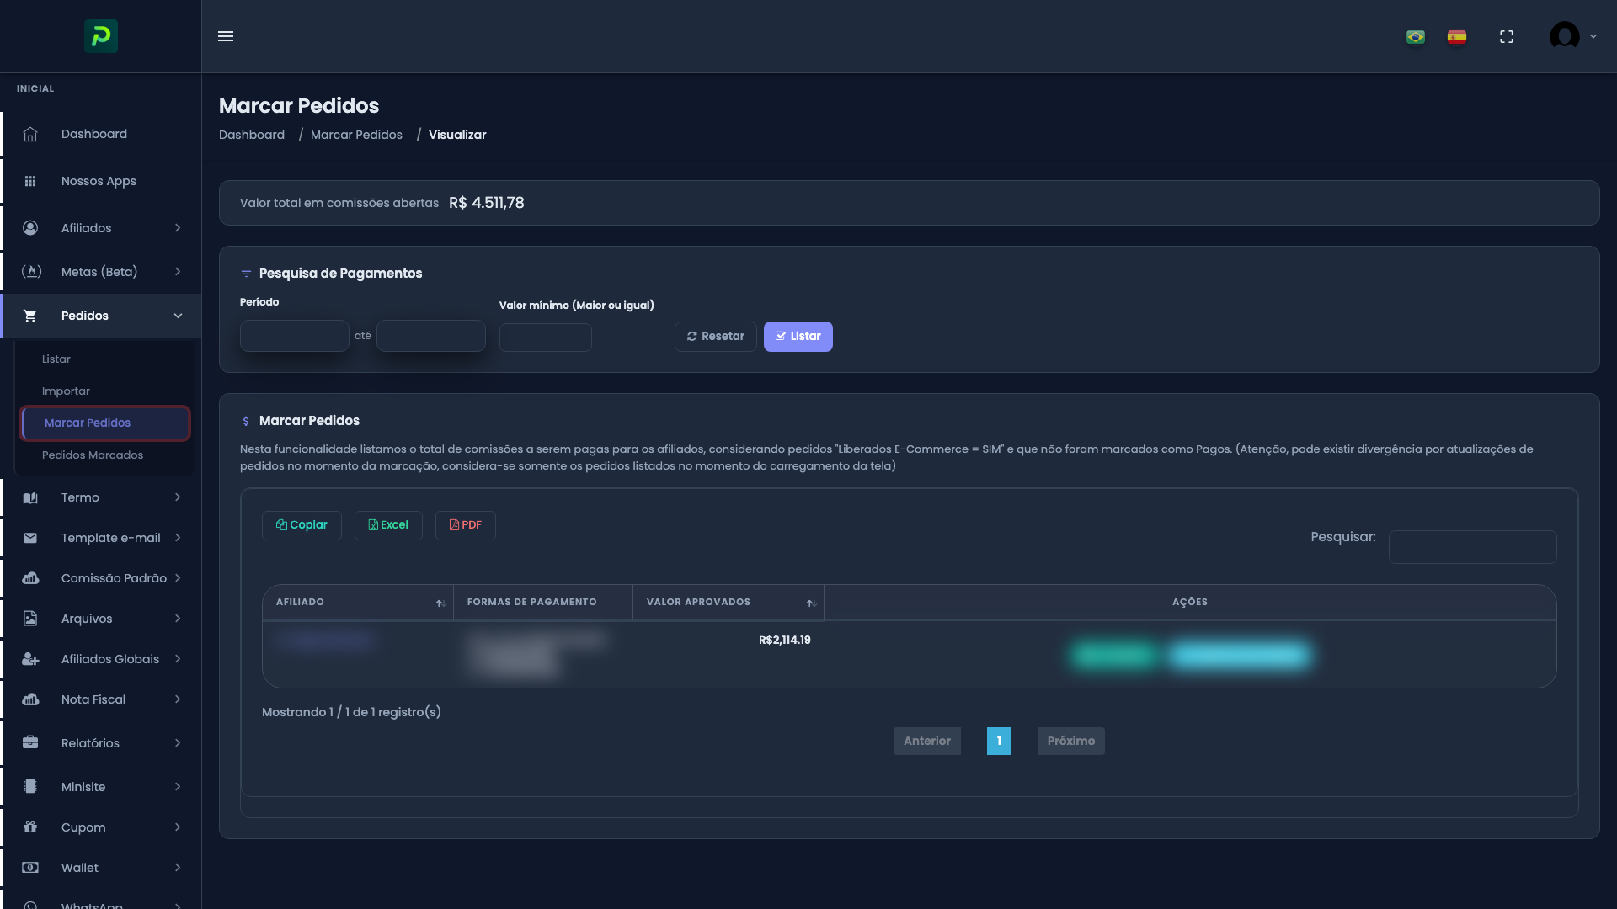Click the hamburger menu icon
The height and width of the screenshot is (909, 1617).
[225, 36]
